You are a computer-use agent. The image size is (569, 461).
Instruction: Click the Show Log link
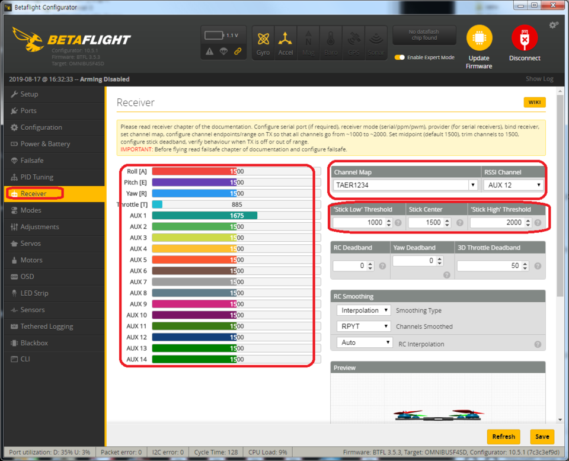pos(539,79)
